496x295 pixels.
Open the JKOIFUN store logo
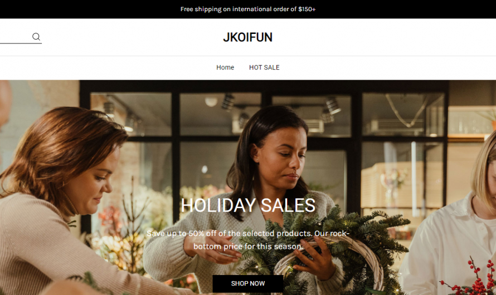[x=247, y=37]
